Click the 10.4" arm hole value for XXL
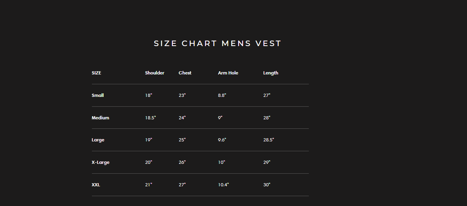 pos(223,185)
